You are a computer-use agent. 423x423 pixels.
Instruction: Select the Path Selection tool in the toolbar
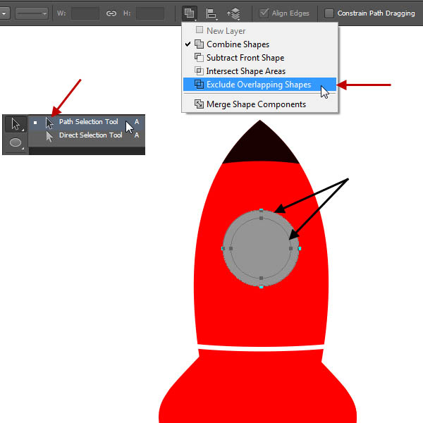click(x=16, y=124)
